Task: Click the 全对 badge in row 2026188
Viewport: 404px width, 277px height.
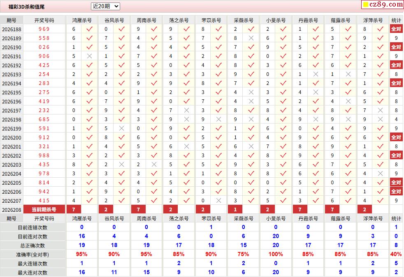Action: (x=396, y=29)
